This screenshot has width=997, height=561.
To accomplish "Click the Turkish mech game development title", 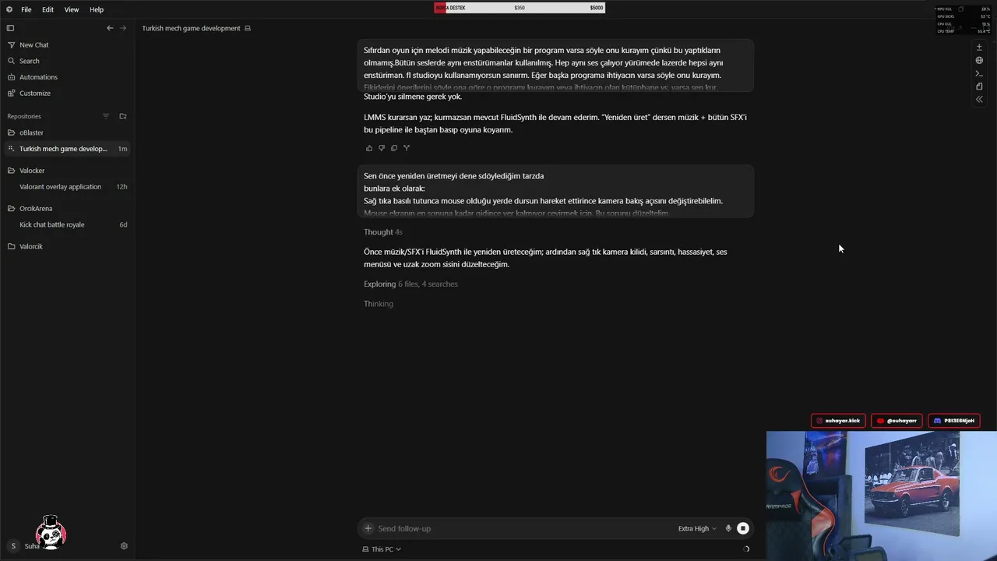I will click(x=191, y=28).
